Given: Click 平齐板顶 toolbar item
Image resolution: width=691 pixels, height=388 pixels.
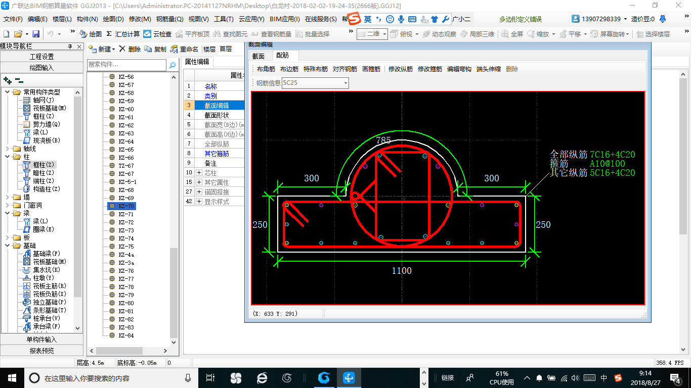Looking at the screenshot, I should click(x=192, y=34).
